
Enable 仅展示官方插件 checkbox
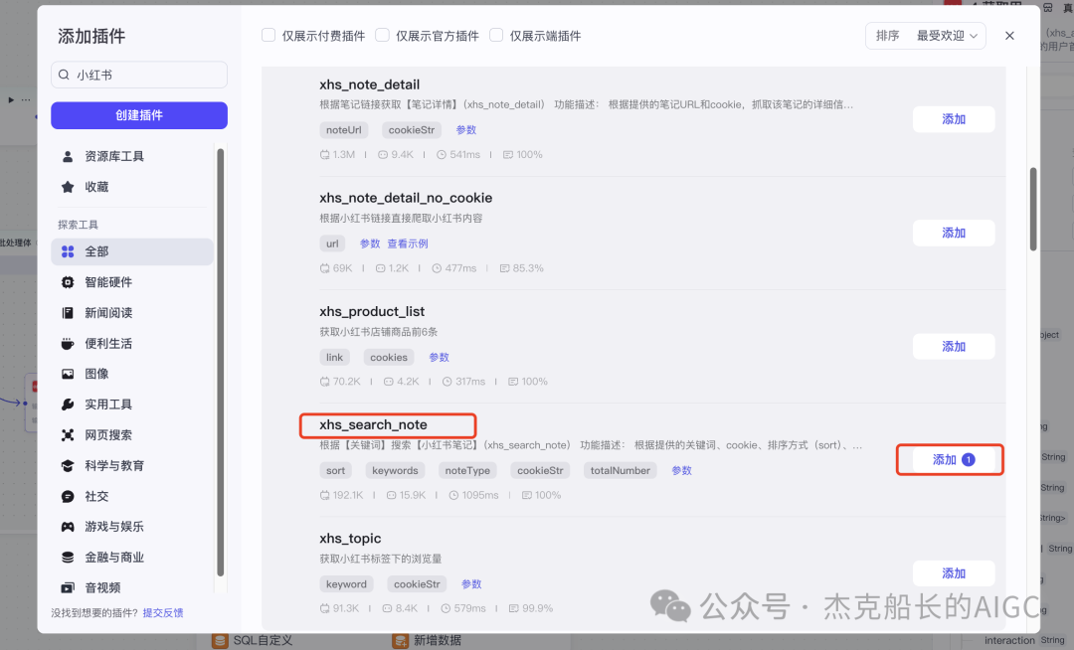(382, 35)
